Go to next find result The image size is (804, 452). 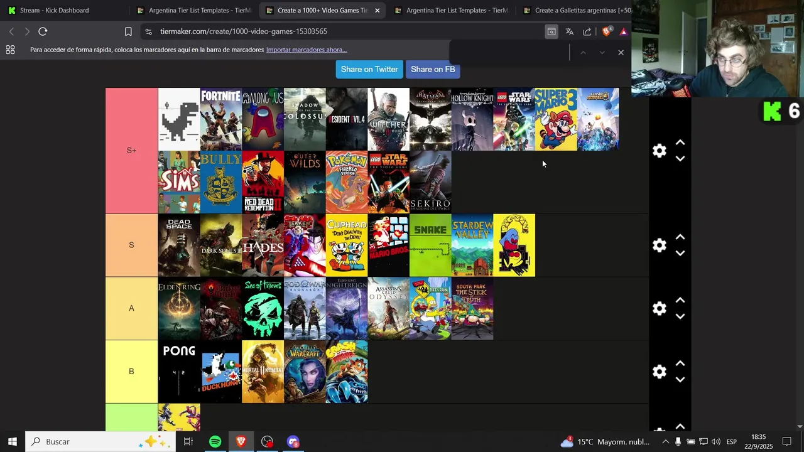point(602,53)
